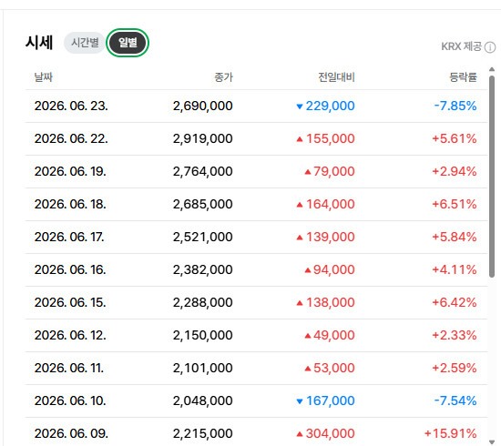Image resolution: width=501 pixels, height=446 pixels.
Task: Click the scrollbar up arrow
Action: [x=492, y=69]
